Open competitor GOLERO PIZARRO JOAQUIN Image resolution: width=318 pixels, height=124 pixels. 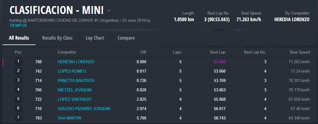pos(84,109)
